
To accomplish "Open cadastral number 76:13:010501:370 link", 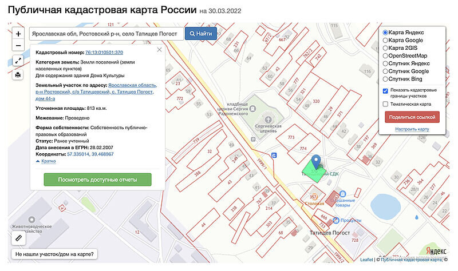I will pos(104,53).
